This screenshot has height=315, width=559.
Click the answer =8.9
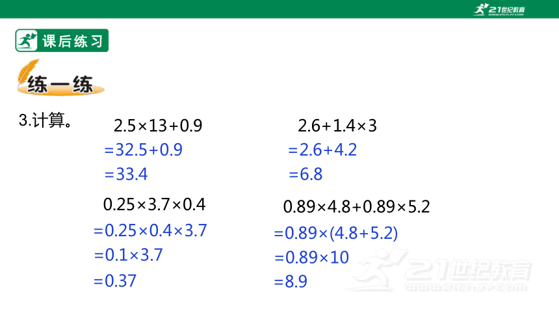click(x=291, y=282)
